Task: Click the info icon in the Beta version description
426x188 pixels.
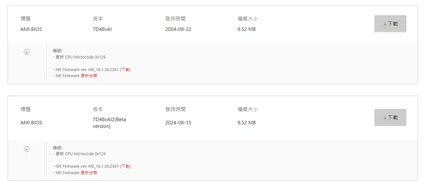Action: pos(27,149)
